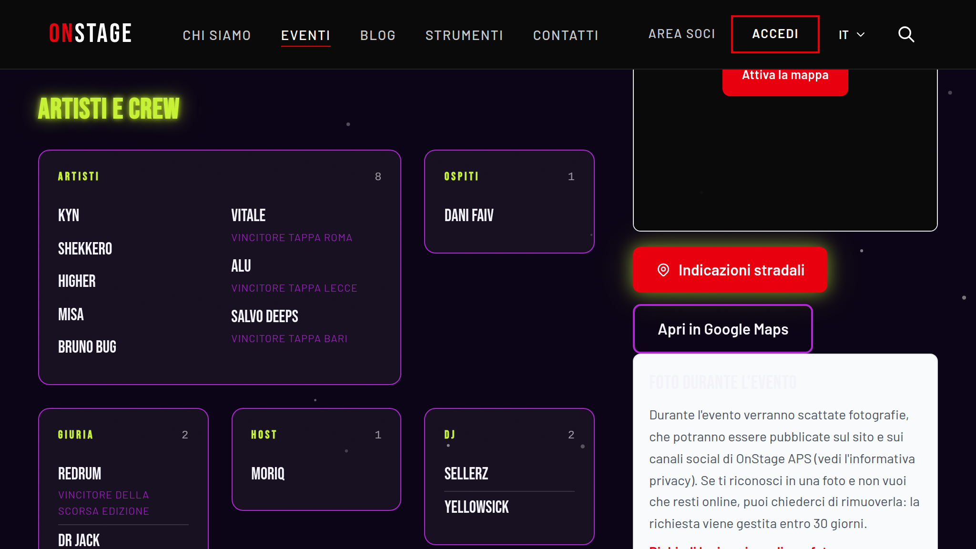Click the Accedi login button
976x549 pixels.
tap(775, 34)
